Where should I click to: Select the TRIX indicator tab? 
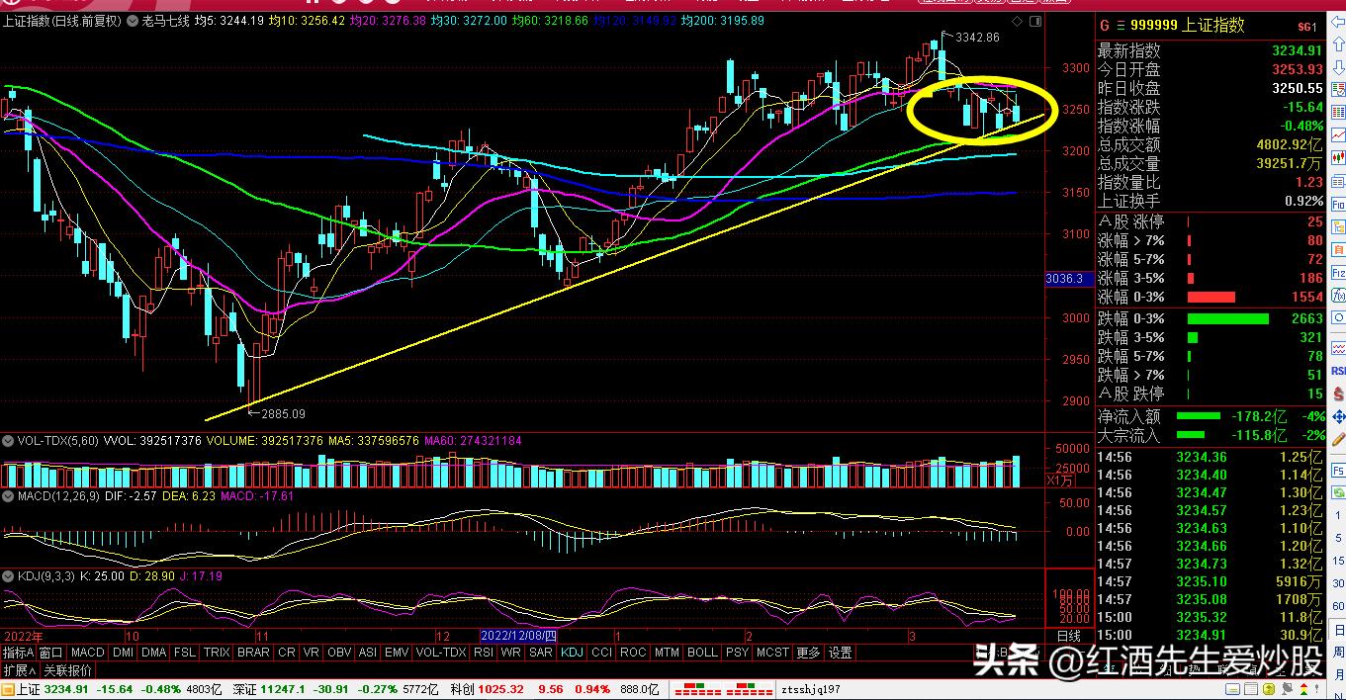click(x=217, y=653)
